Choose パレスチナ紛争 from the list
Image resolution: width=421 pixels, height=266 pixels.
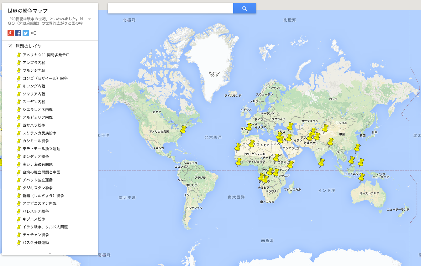click(36, 211)
